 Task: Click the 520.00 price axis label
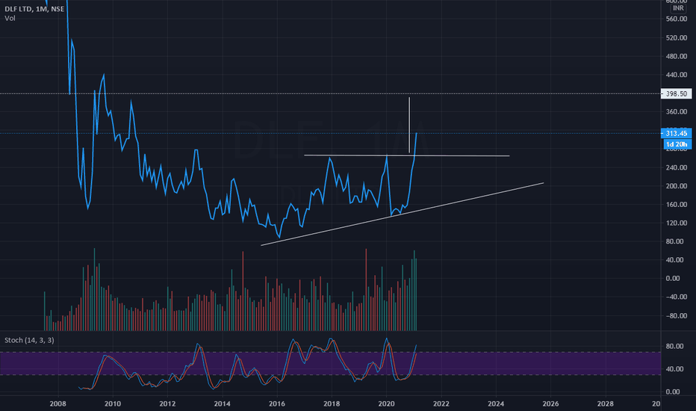677,38
